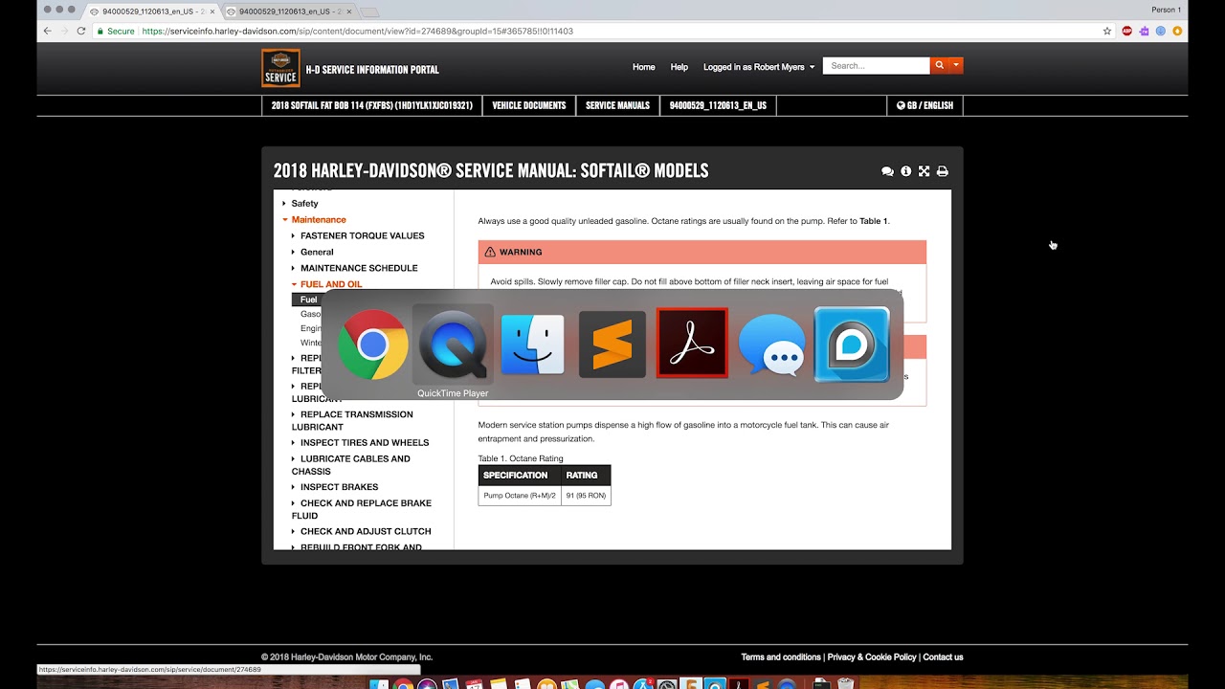The image size is (1225, 689).
Task: Open Contact us link in footer
Action: (944, 657)
